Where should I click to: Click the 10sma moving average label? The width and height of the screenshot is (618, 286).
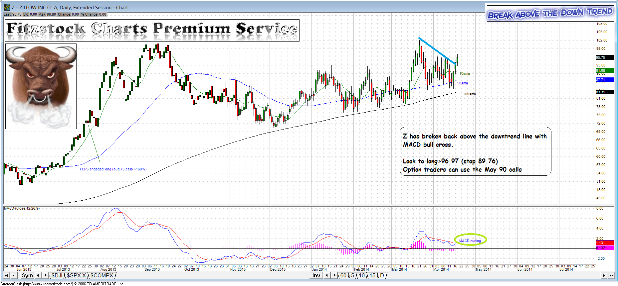[x=465, y=73]
